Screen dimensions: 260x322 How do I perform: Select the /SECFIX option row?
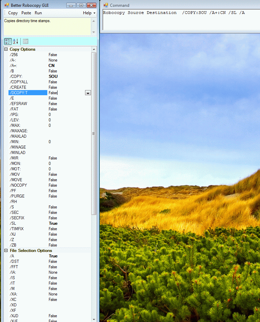50,218
